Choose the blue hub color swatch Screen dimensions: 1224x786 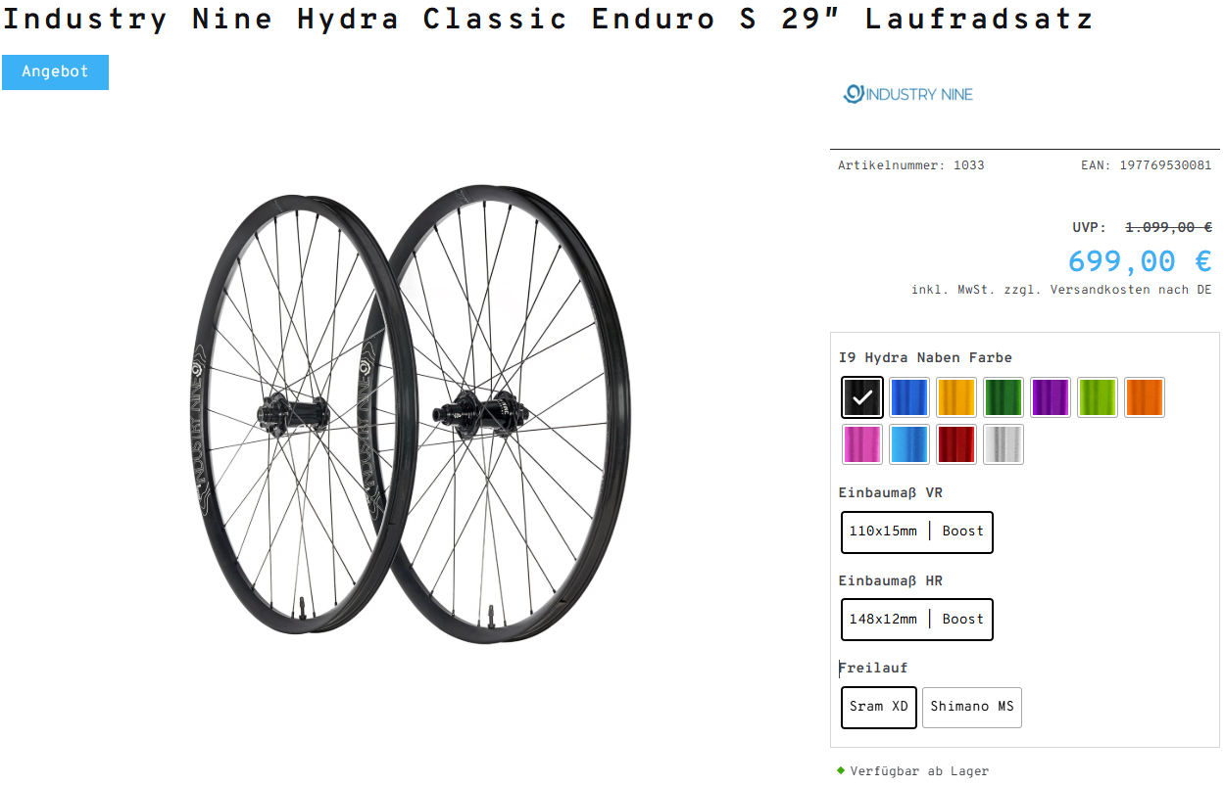[909, 397]
